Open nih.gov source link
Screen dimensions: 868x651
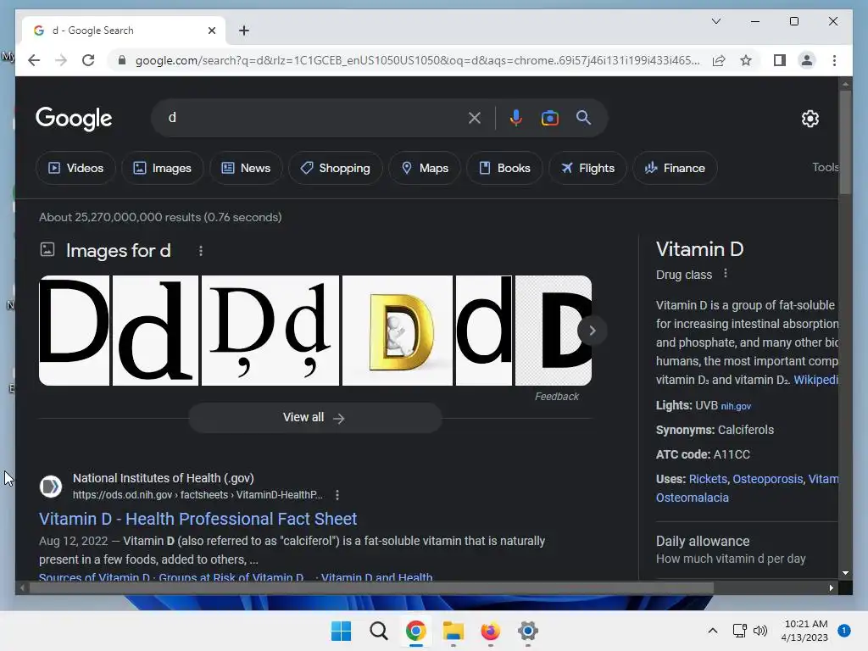tap(736, 406)
